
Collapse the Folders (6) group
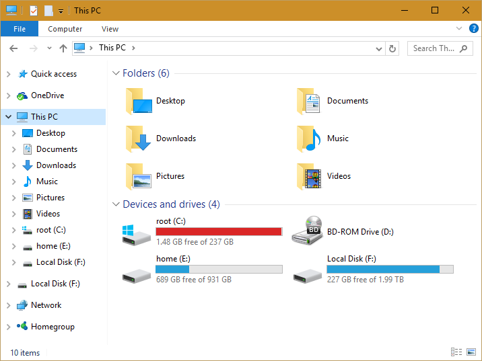116,73
